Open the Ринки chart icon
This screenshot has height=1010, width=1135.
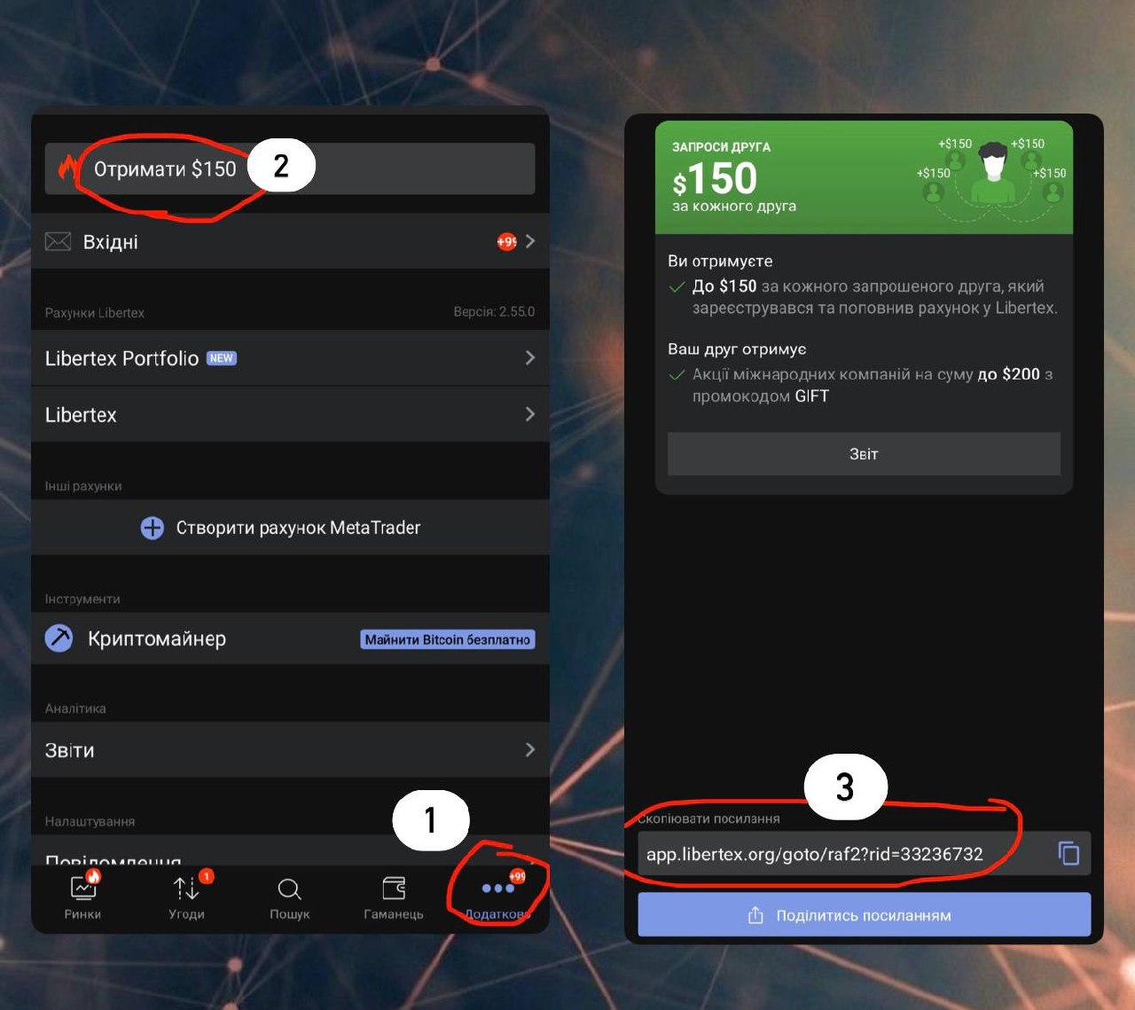83,888
